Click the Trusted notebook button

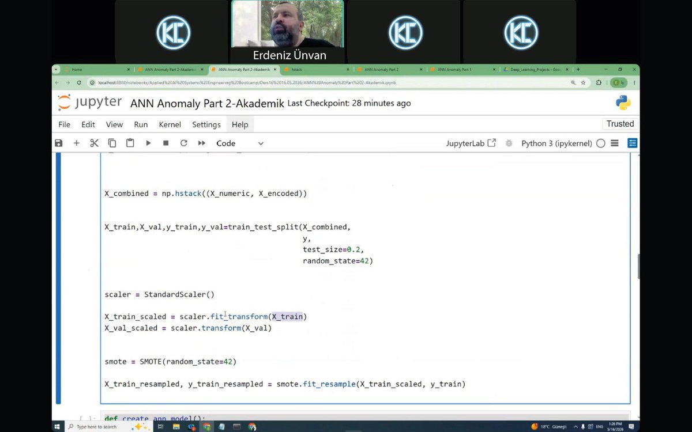(620, 124)
